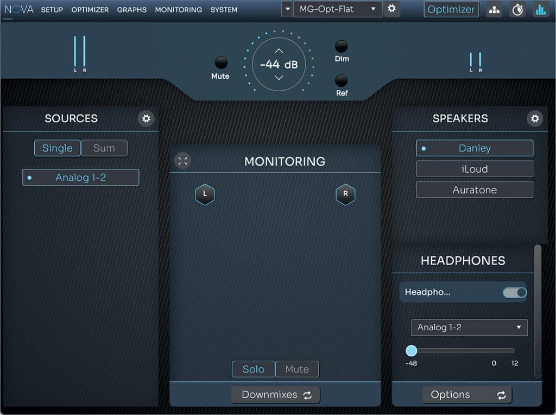This screenshot has height=415, width=556.
Task: Toggle the Mute knob button
Action: 221,63
